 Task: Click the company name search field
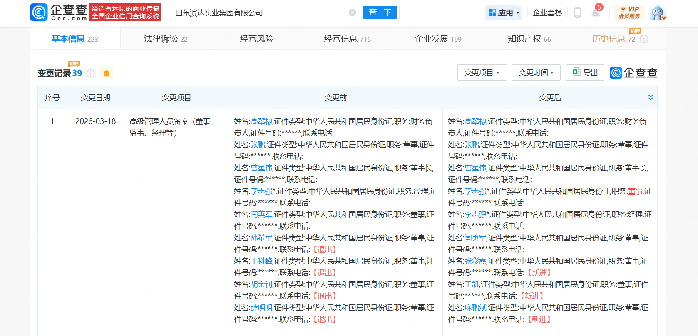258,13
